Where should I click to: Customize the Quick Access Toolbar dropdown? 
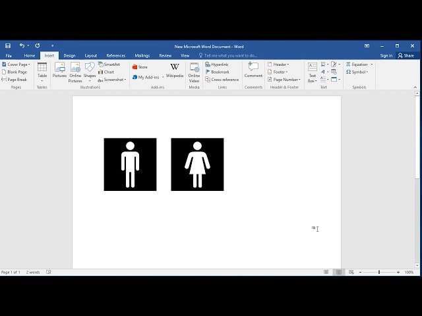click(x=53, y=46)
